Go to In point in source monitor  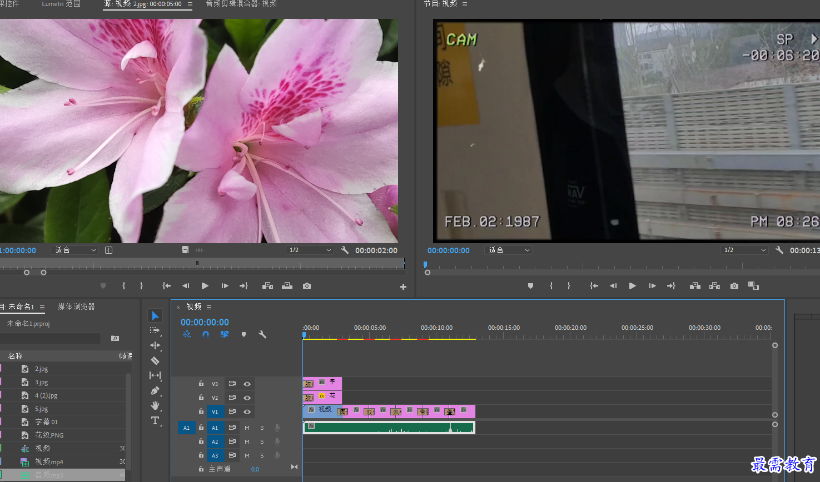coord(166,286)
